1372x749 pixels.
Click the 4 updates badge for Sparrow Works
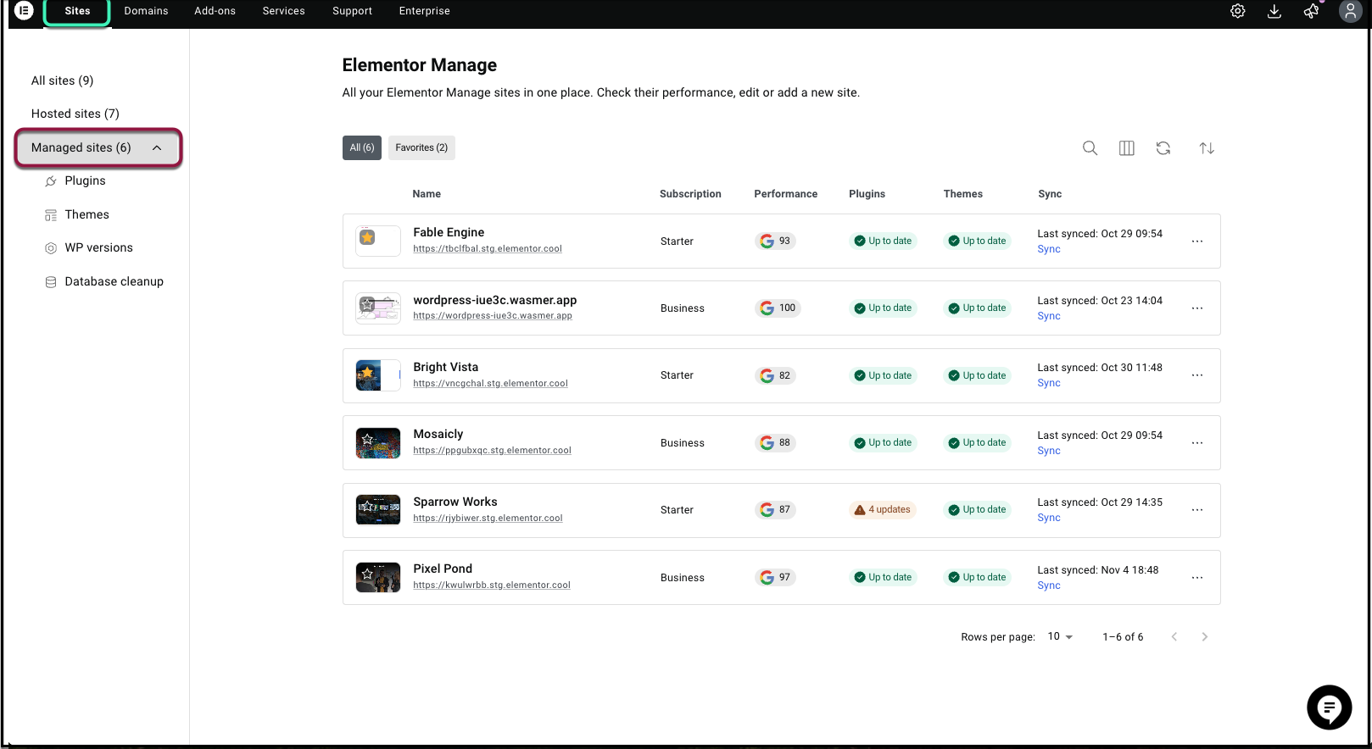(882, 510)
